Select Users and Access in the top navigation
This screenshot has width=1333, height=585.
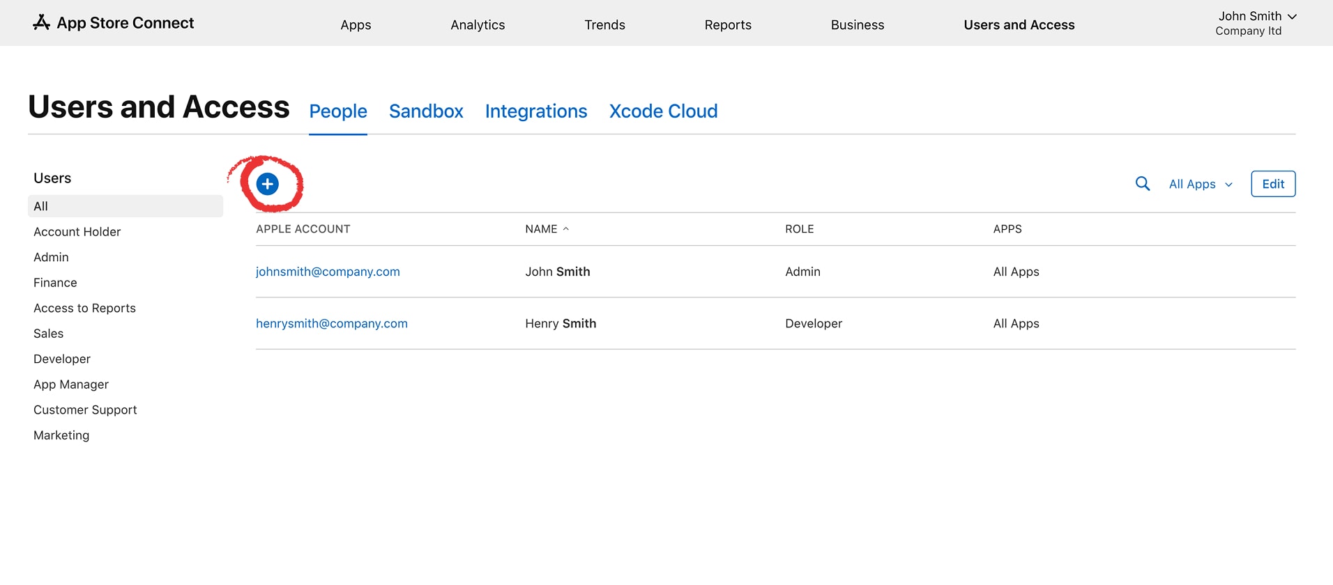click(x=1019, y=25)
